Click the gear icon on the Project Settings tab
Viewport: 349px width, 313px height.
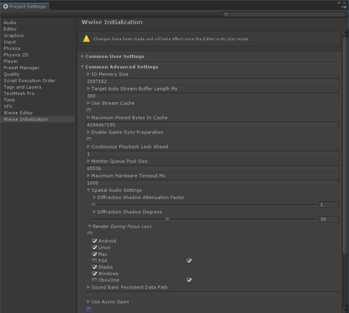click(6, 6)
